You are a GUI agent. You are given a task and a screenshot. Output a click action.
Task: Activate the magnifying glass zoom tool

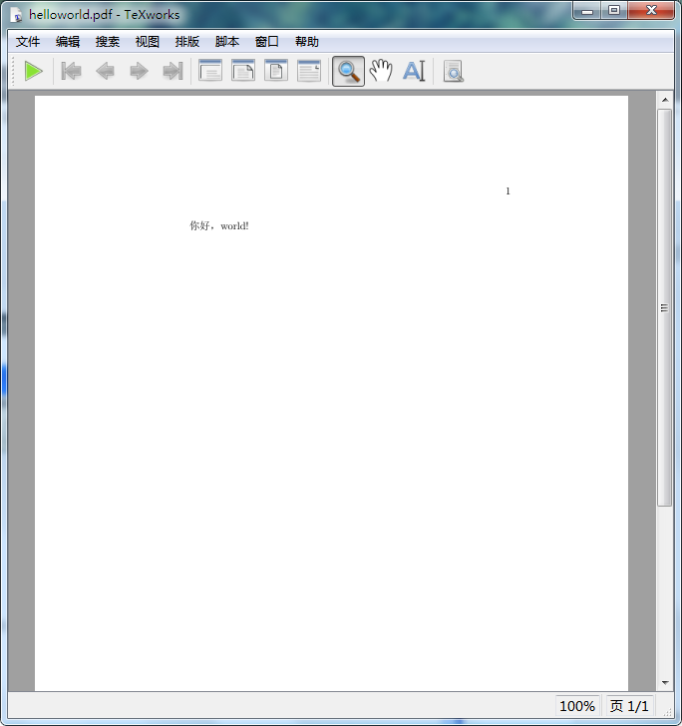(x=348, y=72)
